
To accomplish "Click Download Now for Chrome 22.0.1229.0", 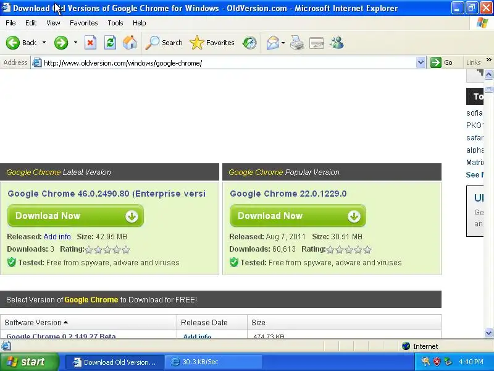I will [298, 215].
